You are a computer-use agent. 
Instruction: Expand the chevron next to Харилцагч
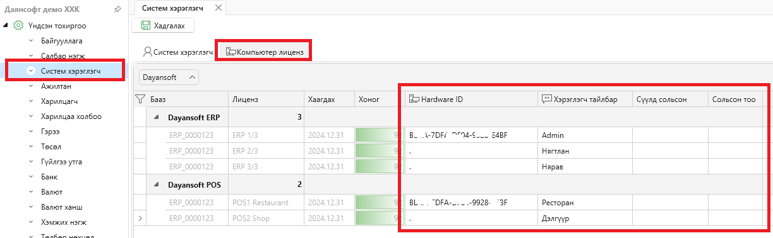pyautogui.click(x=30, y=101)
